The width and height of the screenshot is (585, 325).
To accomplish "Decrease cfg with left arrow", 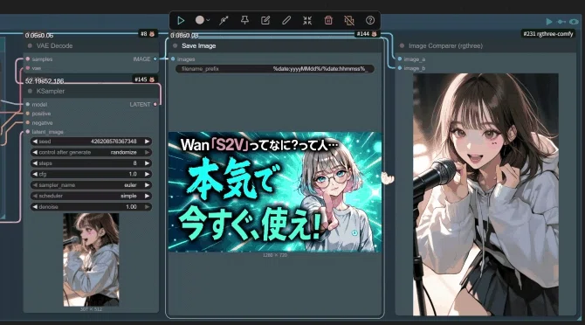I will pyautogui.click(x=35, y=174).
